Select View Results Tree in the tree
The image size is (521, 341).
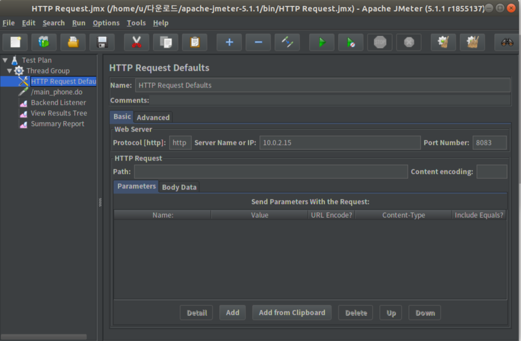point(59,113)
